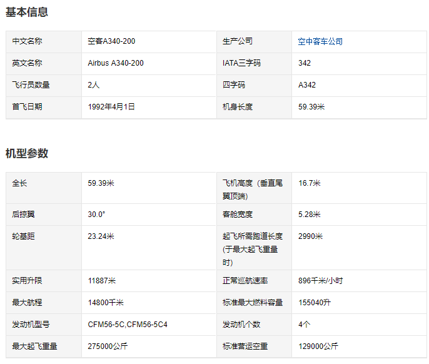Click the IATA三字码 label
This screenshot has height=364, width=429.
coord(241,63)
